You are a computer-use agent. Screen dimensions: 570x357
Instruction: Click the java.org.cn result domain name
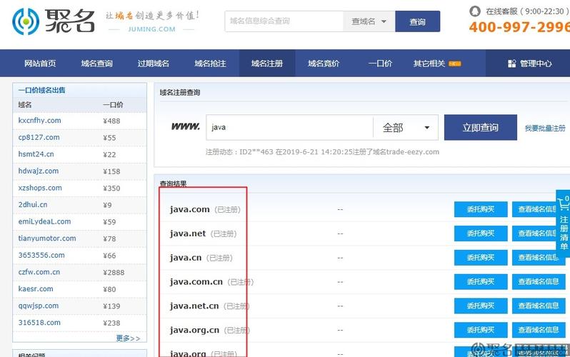click(x=194, y=330)
